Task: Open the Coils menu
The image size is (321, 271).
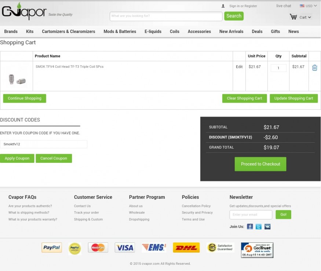Action: pyautogui.click(x=175, y=32)
